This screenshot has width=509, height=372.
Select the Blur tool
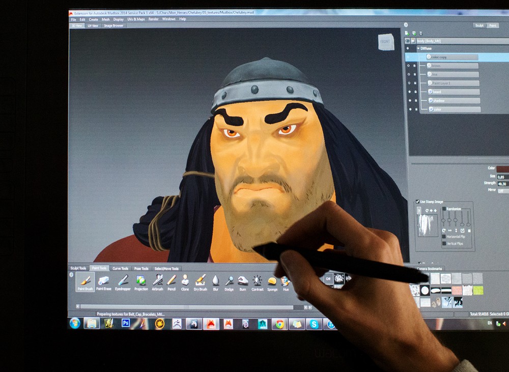[x=215, y=281]
